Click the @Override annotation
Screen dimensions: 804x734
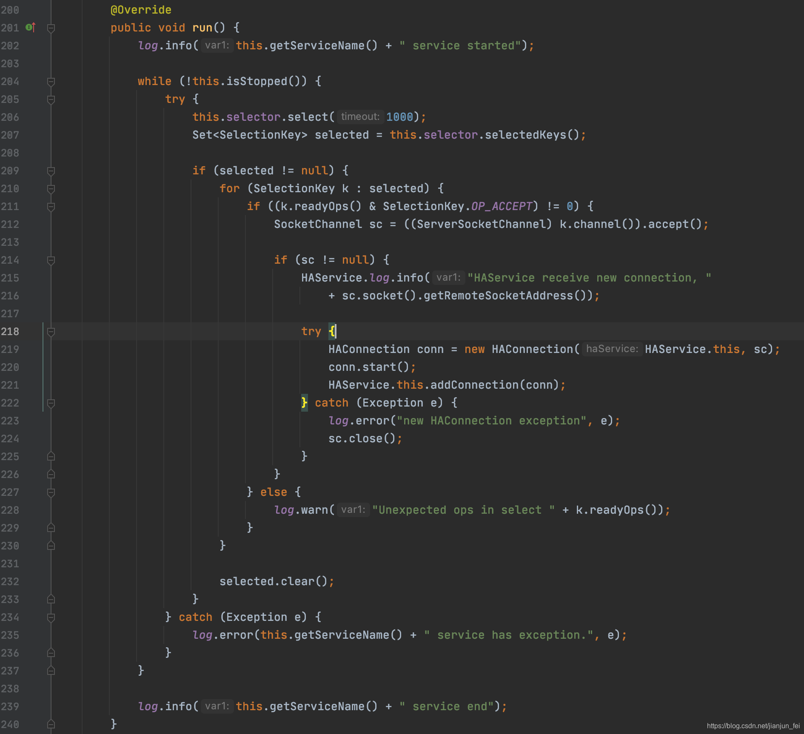pos(141,10)
